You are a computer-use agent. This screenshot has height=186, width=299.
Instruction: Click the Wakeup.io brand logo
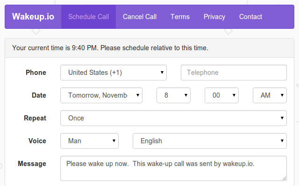(33, 17)
